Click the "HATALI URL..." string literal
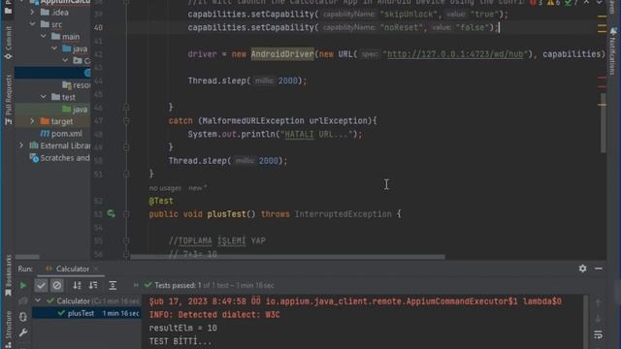621x349 pixels. click(x=316, y=134)
